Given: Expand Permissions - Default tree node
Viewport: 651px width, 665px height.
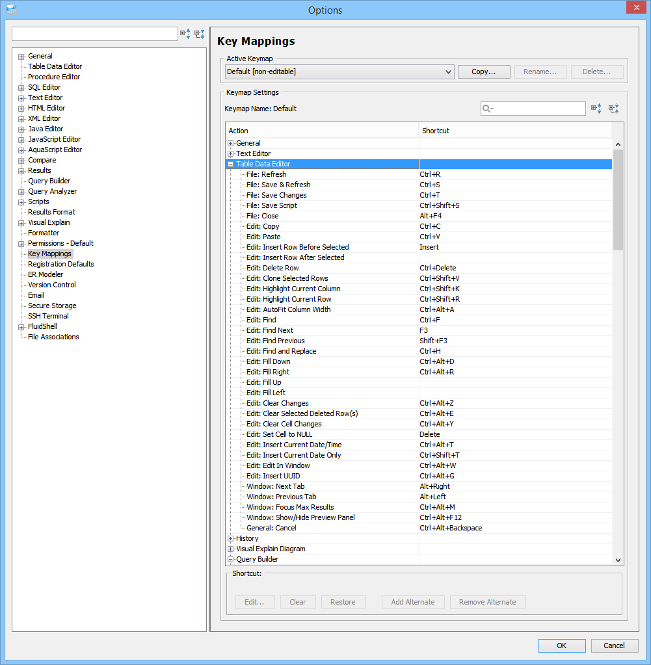Looking at the screenshot, I should [x=21, y=244].
